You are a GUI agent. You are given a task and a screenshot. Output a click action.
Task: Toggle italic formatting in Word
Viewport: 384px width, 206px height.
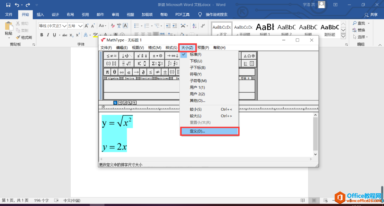pyautogui.click(x=48, y=35)
